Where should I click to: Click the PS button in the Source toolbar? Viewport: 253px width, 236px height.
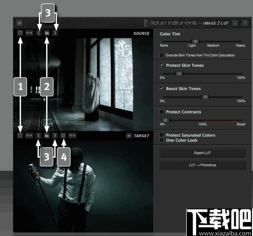tap(29, 33)
